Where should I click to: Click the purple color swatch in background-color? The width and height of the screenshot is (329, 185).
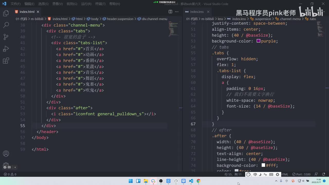point(258,41)
